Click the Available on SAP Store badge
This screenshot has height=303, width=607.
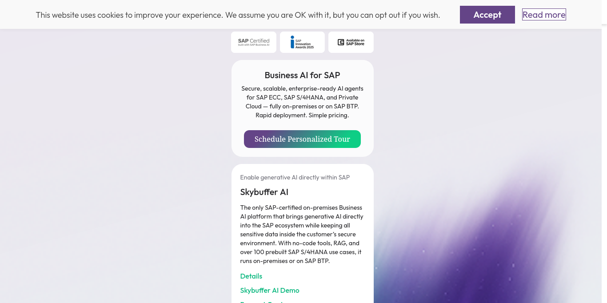coord(351,42)
